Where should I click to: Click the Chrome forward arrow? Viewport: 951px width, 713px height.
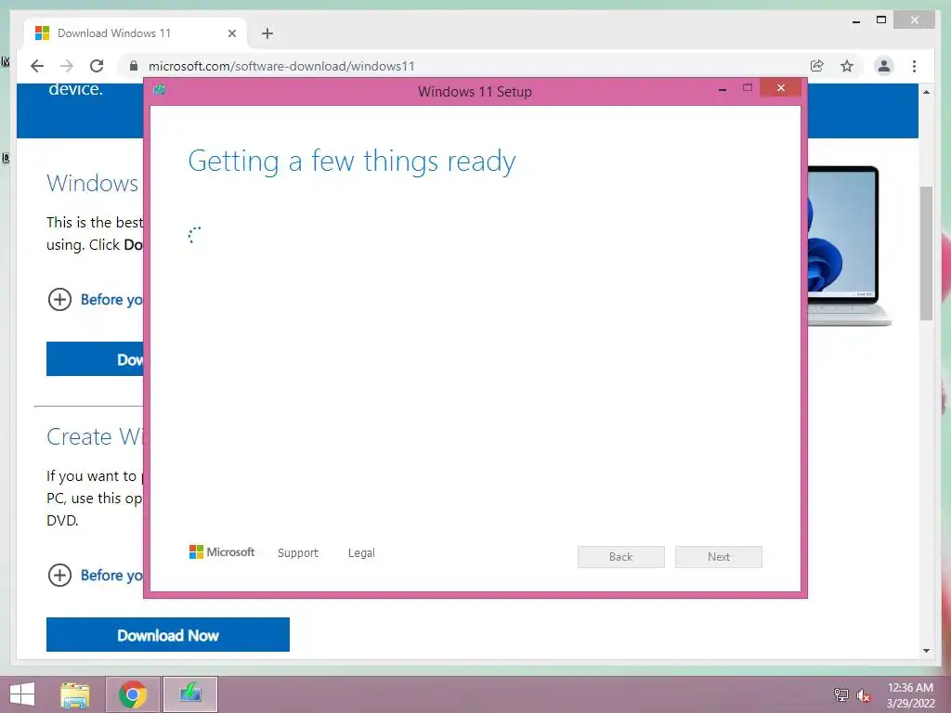pyautogui.click(x=67, y=66)
